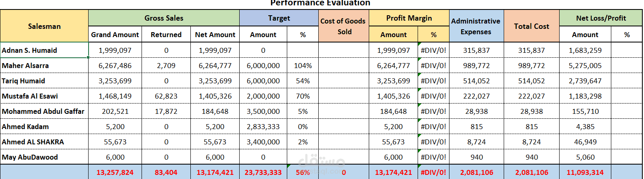
Task: Click Maher Alsarra's returned value 2,709
Action: 166,66
